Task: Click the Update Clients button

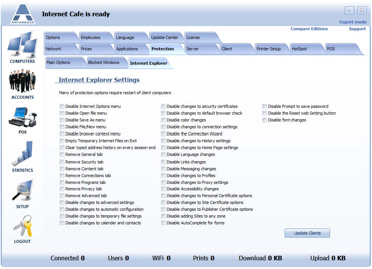Action: coord(307,233)
